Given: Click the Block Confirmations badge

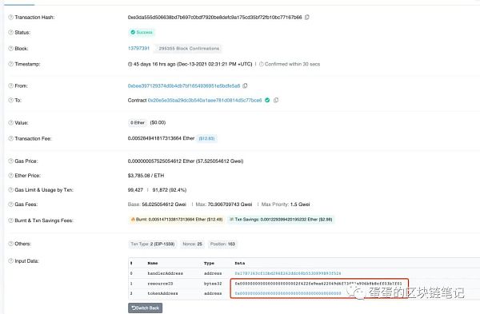Looking at the screenshot, I should pos(189,49).
